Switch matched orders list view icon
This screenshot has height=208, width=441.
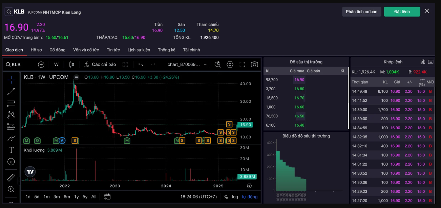pos(430,62)
